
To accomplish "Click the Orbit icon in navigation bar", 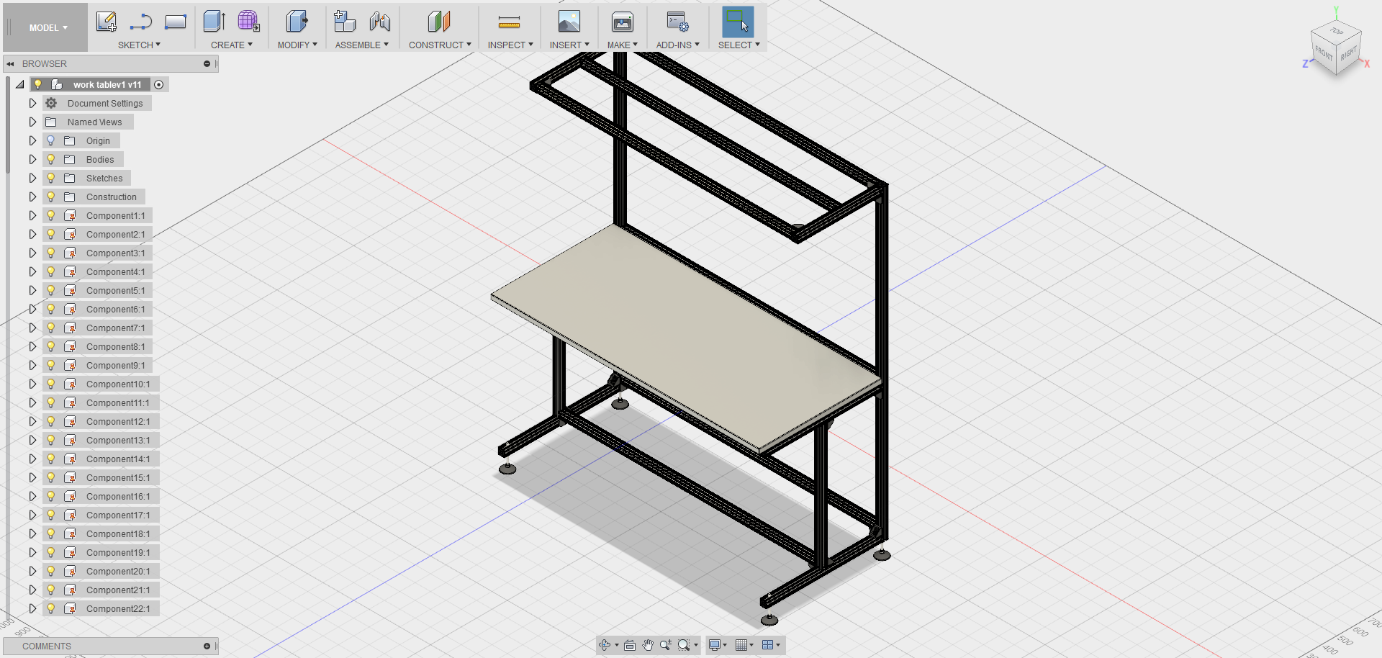I will (605, 645).
